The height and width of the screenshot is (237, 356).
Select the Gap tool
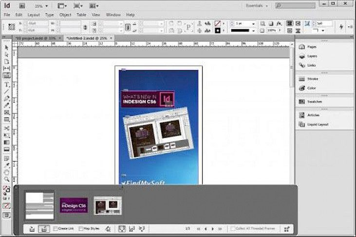point(6,68)
